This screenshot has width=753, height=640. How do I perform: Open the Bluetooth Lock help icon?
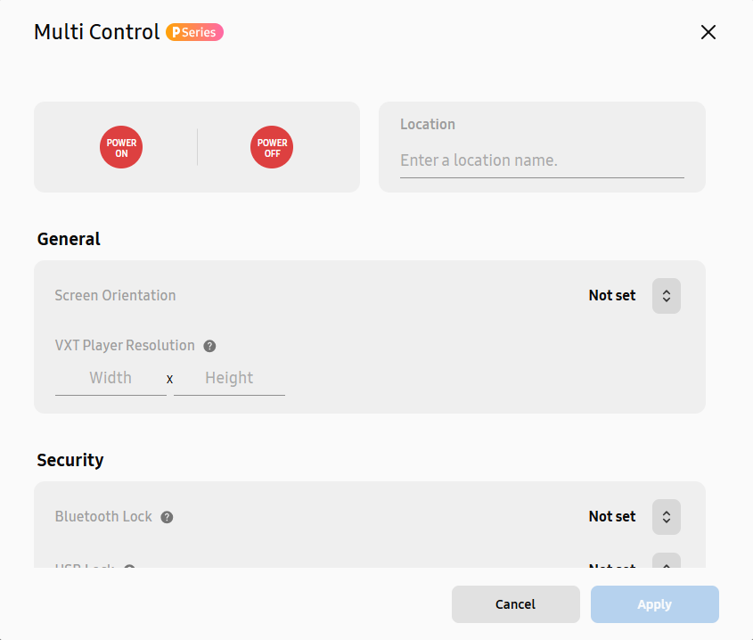(167, 517)
